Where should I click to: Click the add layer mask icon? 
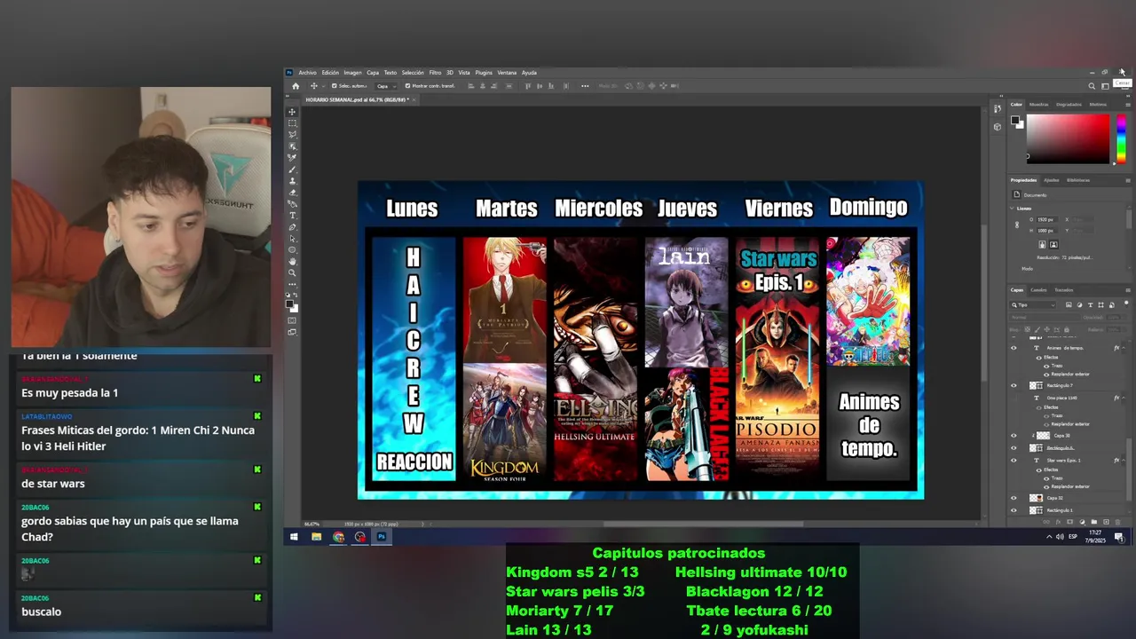pos(1070,522)
